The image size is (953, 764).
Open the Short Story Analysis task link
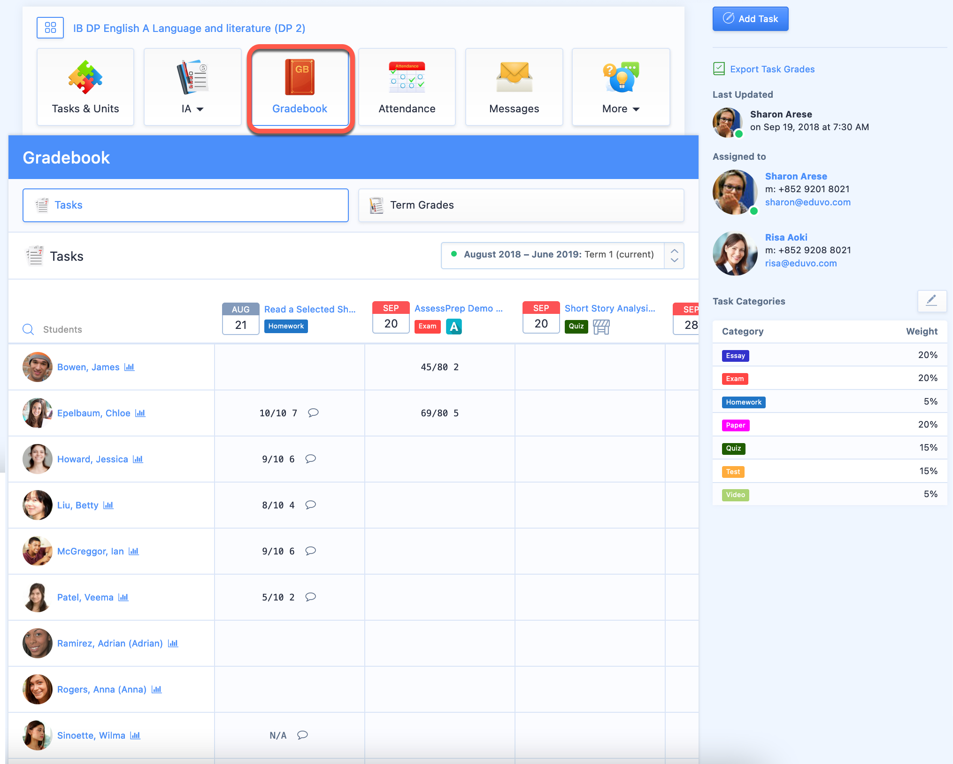[609, 308]
